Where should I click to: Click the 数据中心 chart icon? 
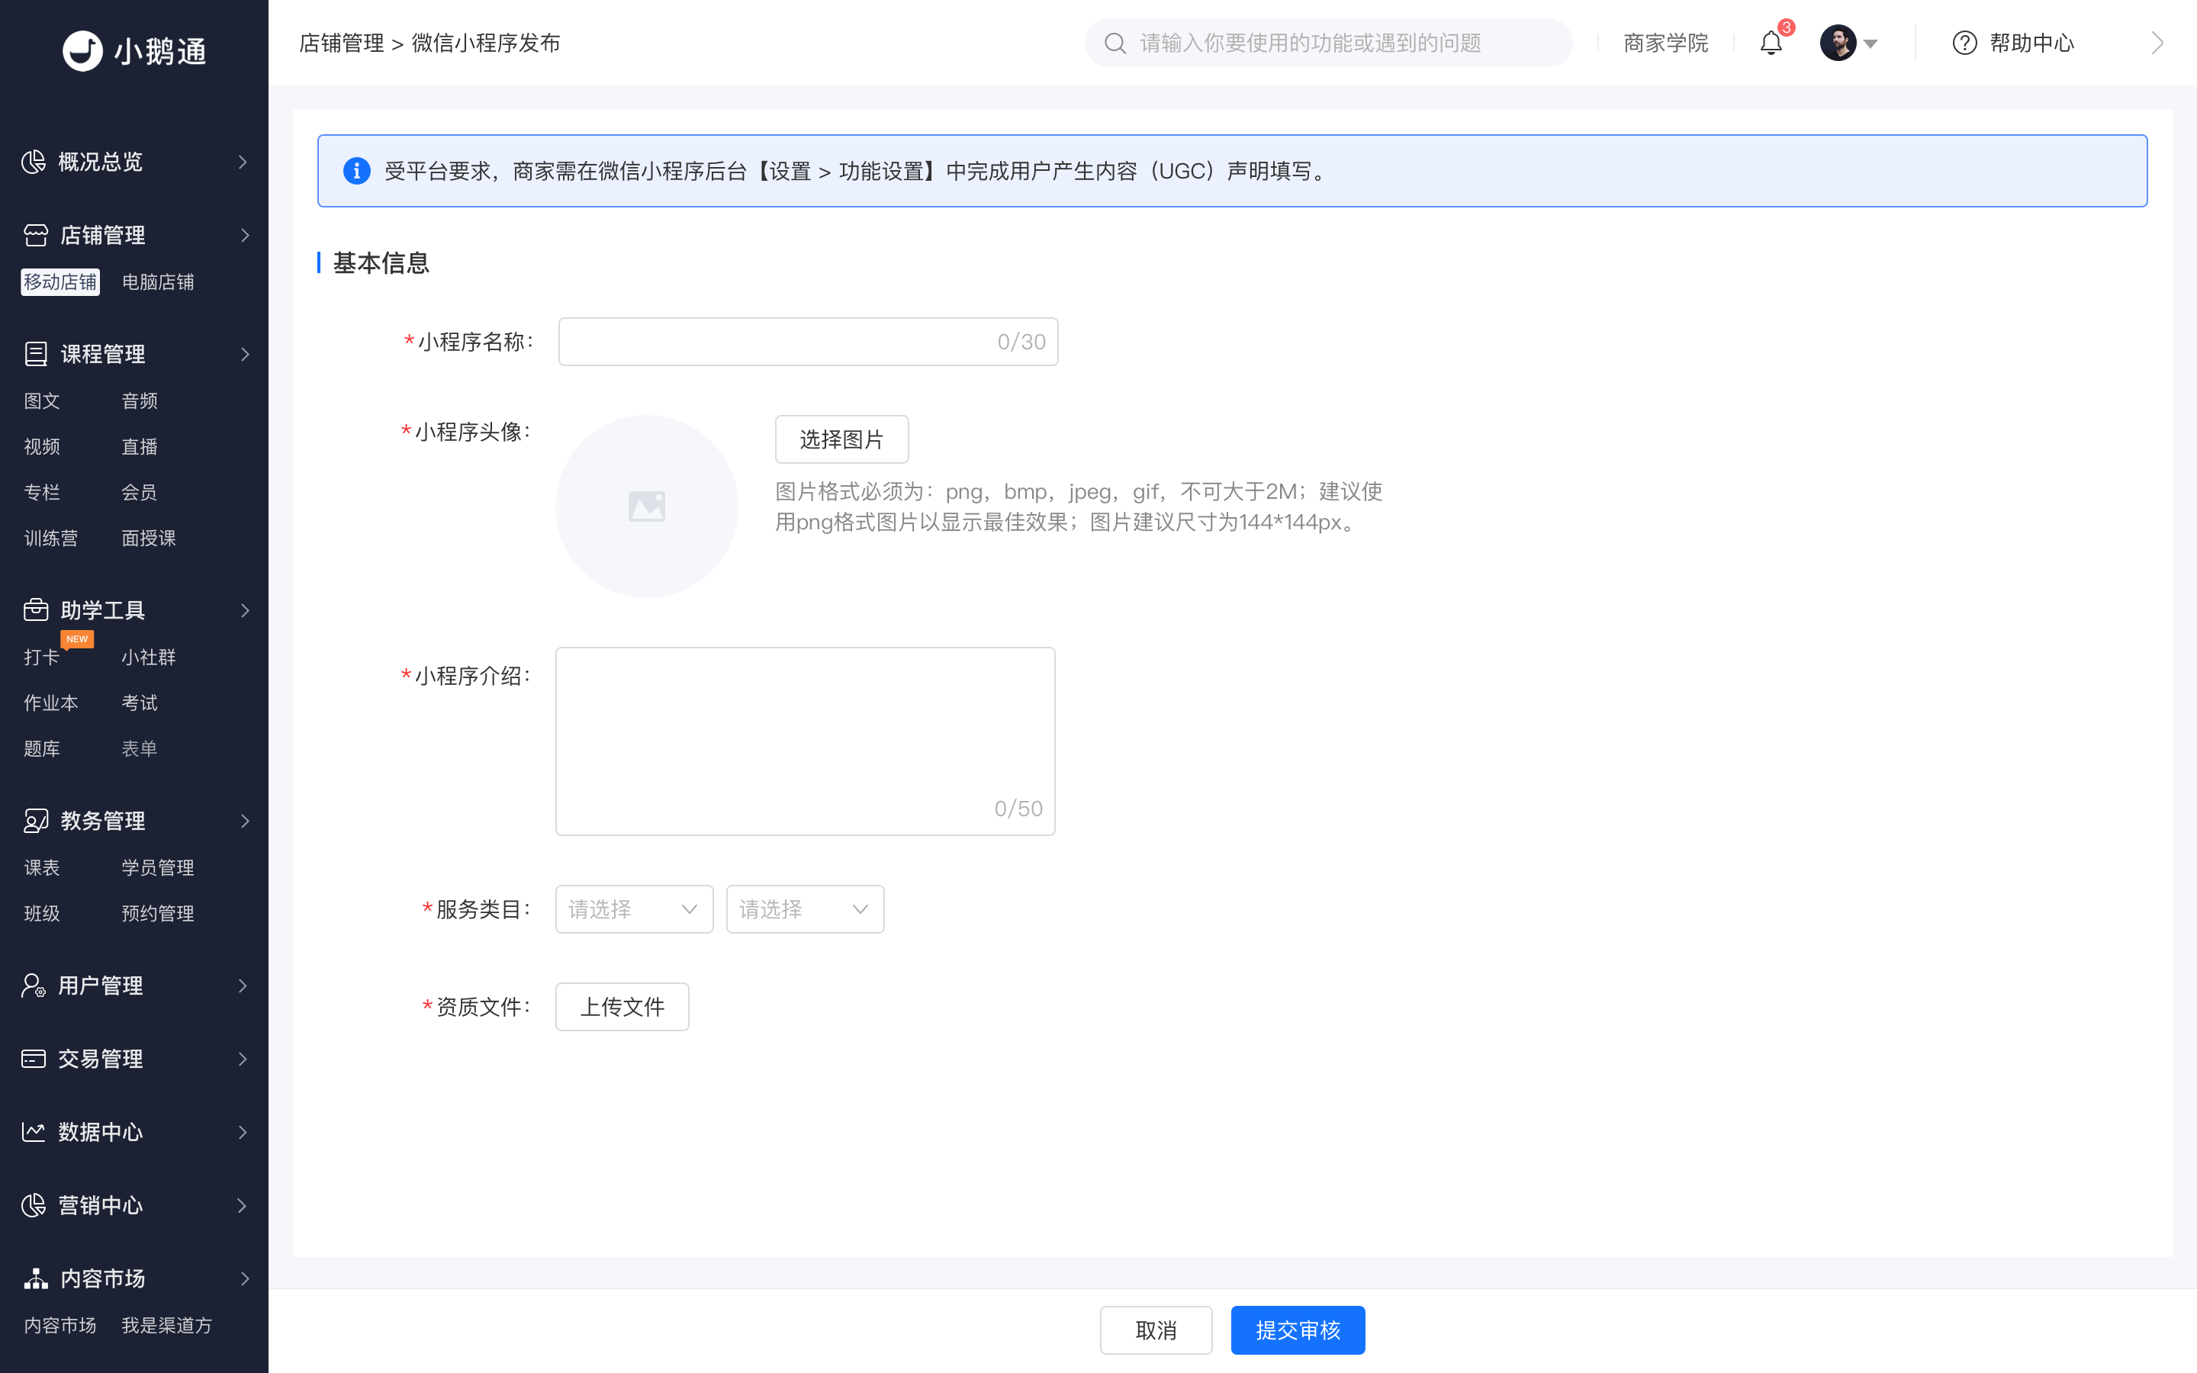click(x=34, y=1131)
